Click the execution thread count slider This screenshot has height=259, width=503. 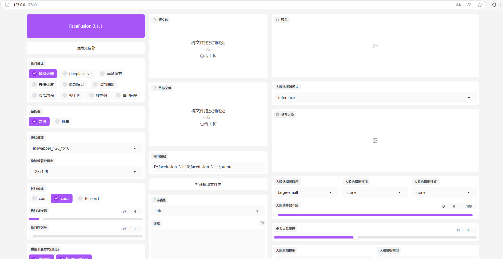coord(86,219)
